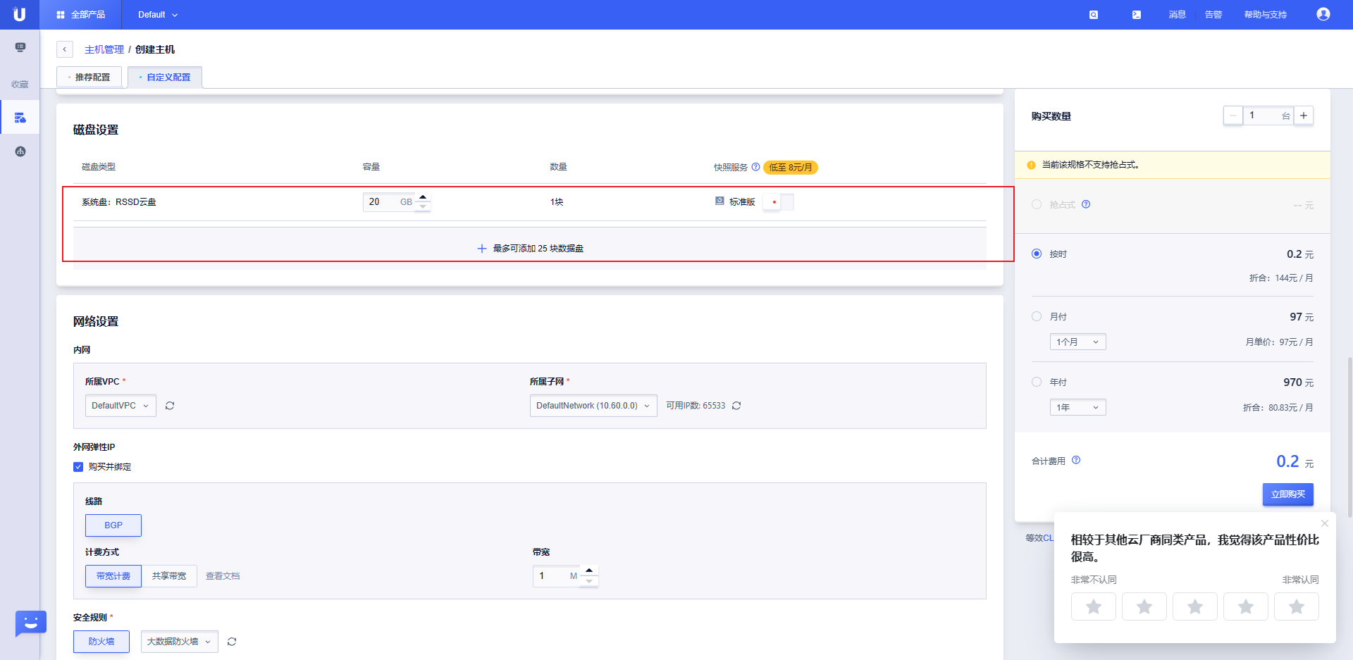This screenshot has height=660, width=1353.
Task: Open the 大数据防火墙 dropdown
Action: (180, 642)
